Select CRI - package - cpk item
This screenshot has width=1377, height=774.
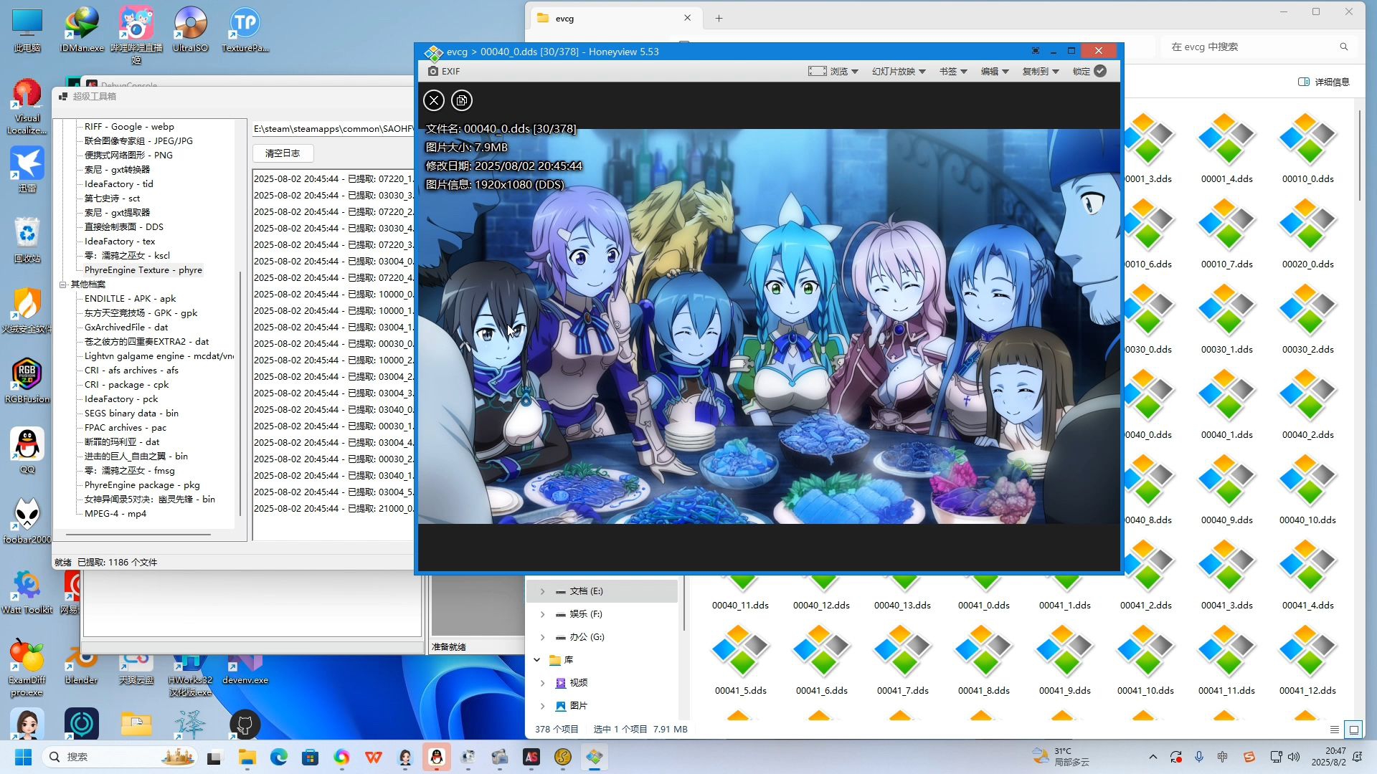pos(127,385)
